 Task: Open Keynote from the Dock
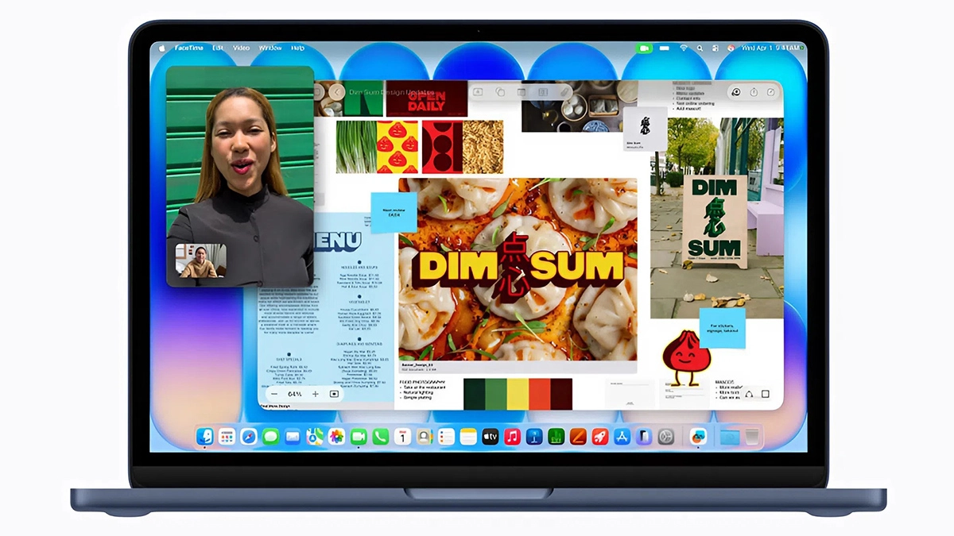[534, 436]
